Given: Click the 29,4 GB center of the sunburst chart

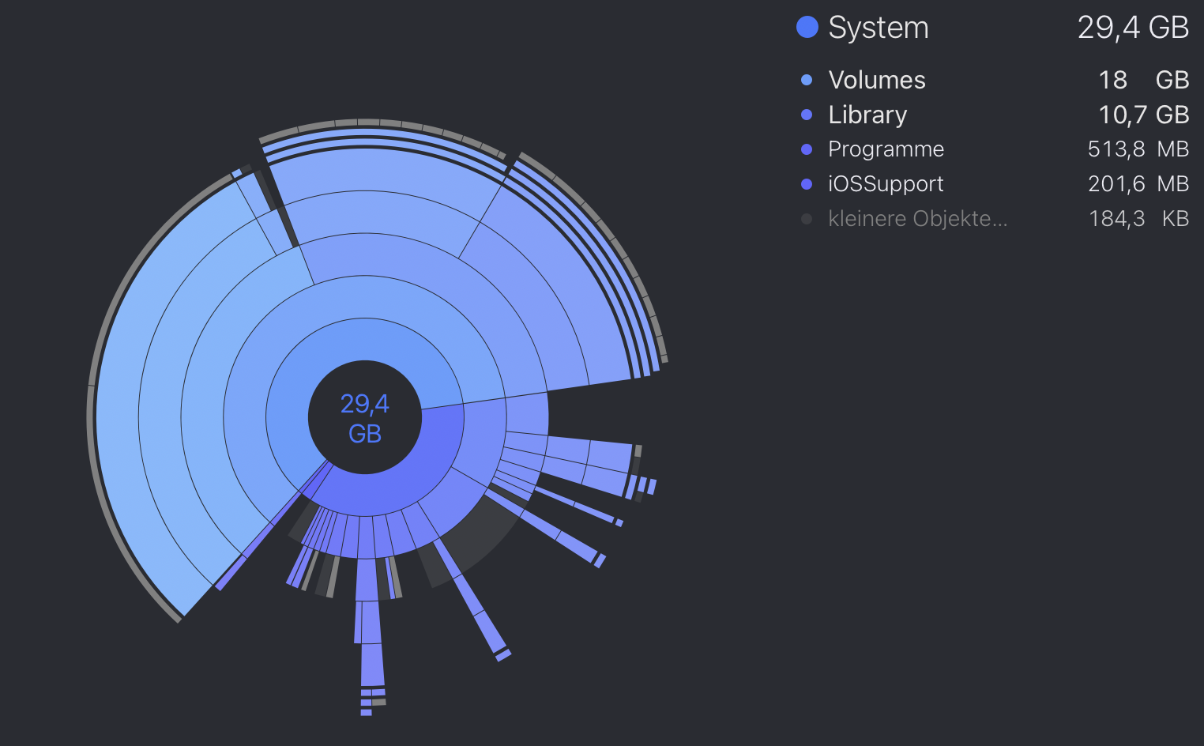Looking at the screenshot, I should [365, 418].
